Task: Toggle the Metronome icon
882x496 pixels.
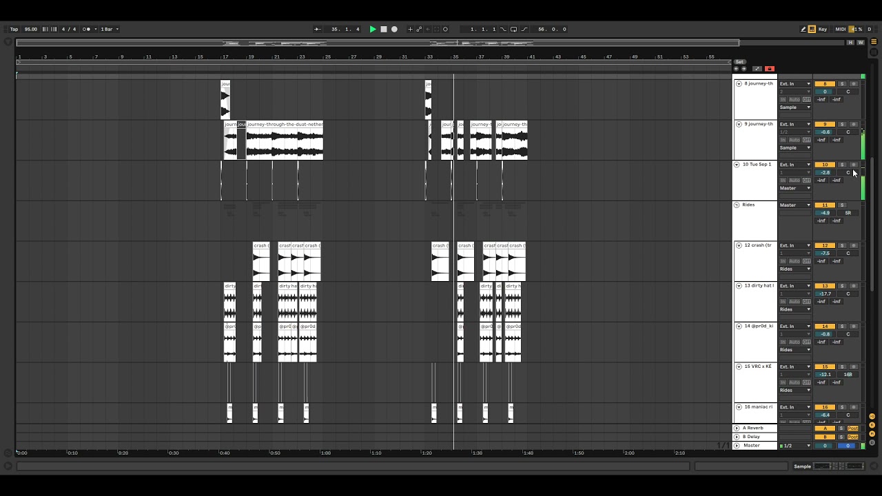Action: coord(87,29)
